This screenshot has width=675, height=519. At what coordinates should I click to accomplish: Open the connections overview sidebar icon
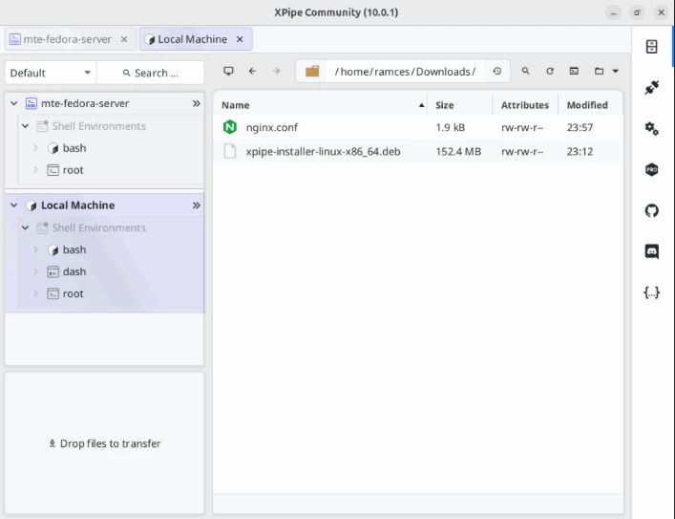point(652,47)
